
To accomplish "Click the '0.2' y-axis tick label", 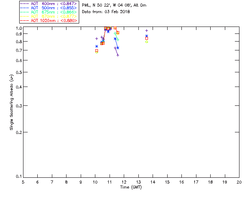I will pos(19,132).
